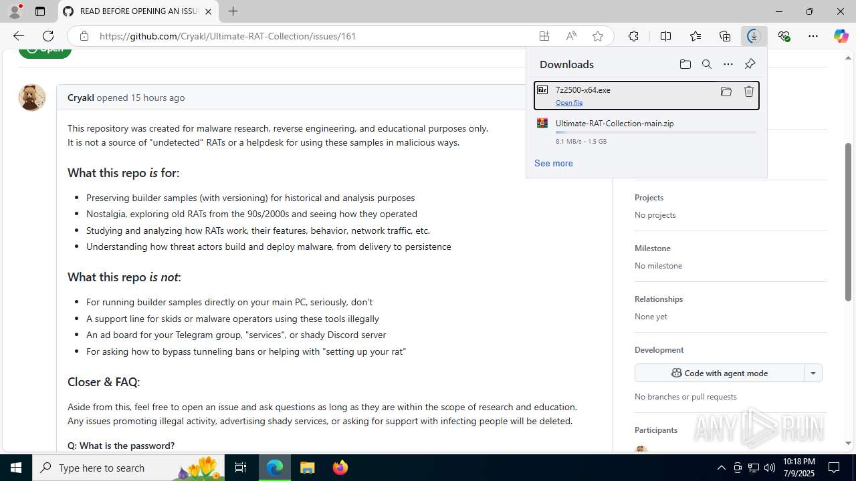Open a new browser tab
This screenshot has height=481, width=856.
233,11
